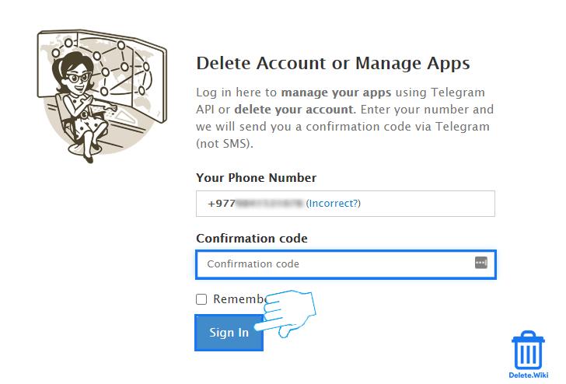Image resolution: width=566 pixels, height=384 pixels.
Task: Open the Incorrect? link
Action: coord(334,204)
